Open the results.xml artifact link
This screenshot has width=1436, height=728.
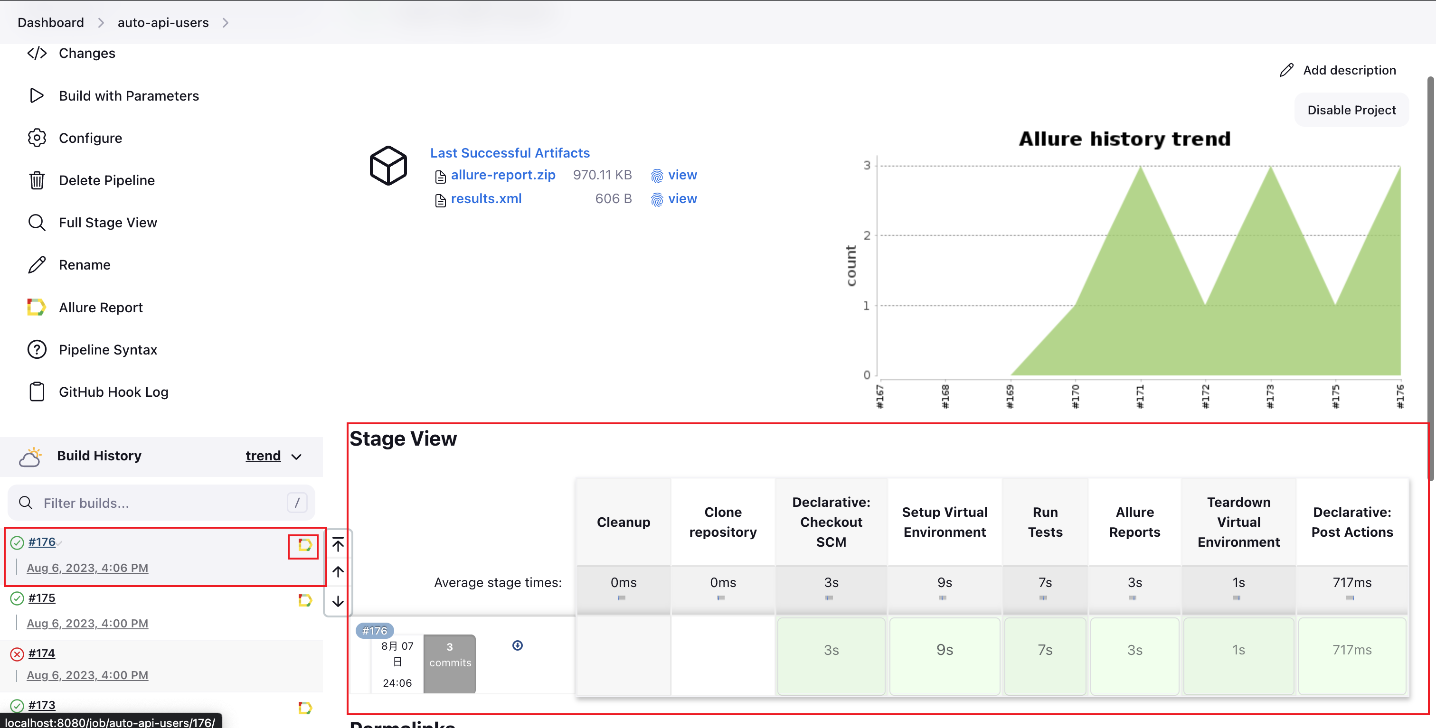[x=485, y=199]
